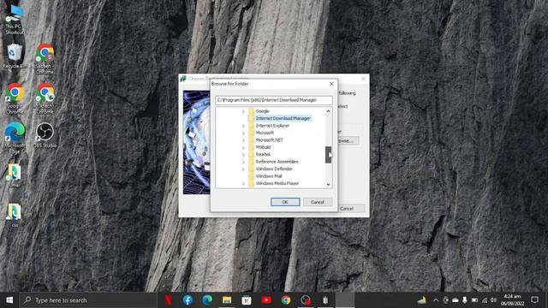Click the folder path input field
Viewport: 548px width, 308px height.
point(274,100)
